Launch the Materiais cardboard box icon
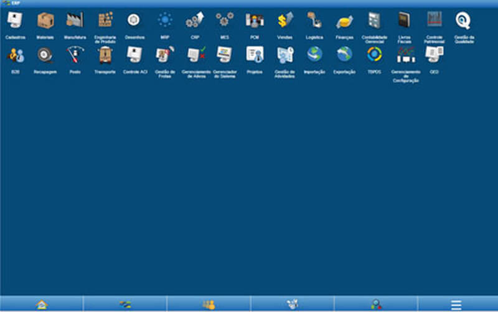 (45, 21)
